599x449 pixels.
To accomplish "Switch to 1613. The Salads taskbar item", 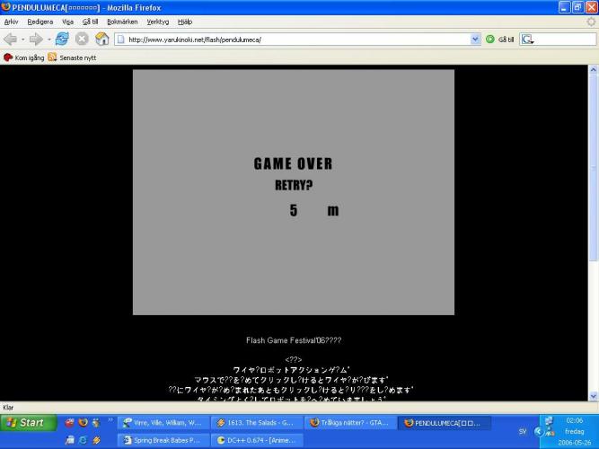I will 255,423.
